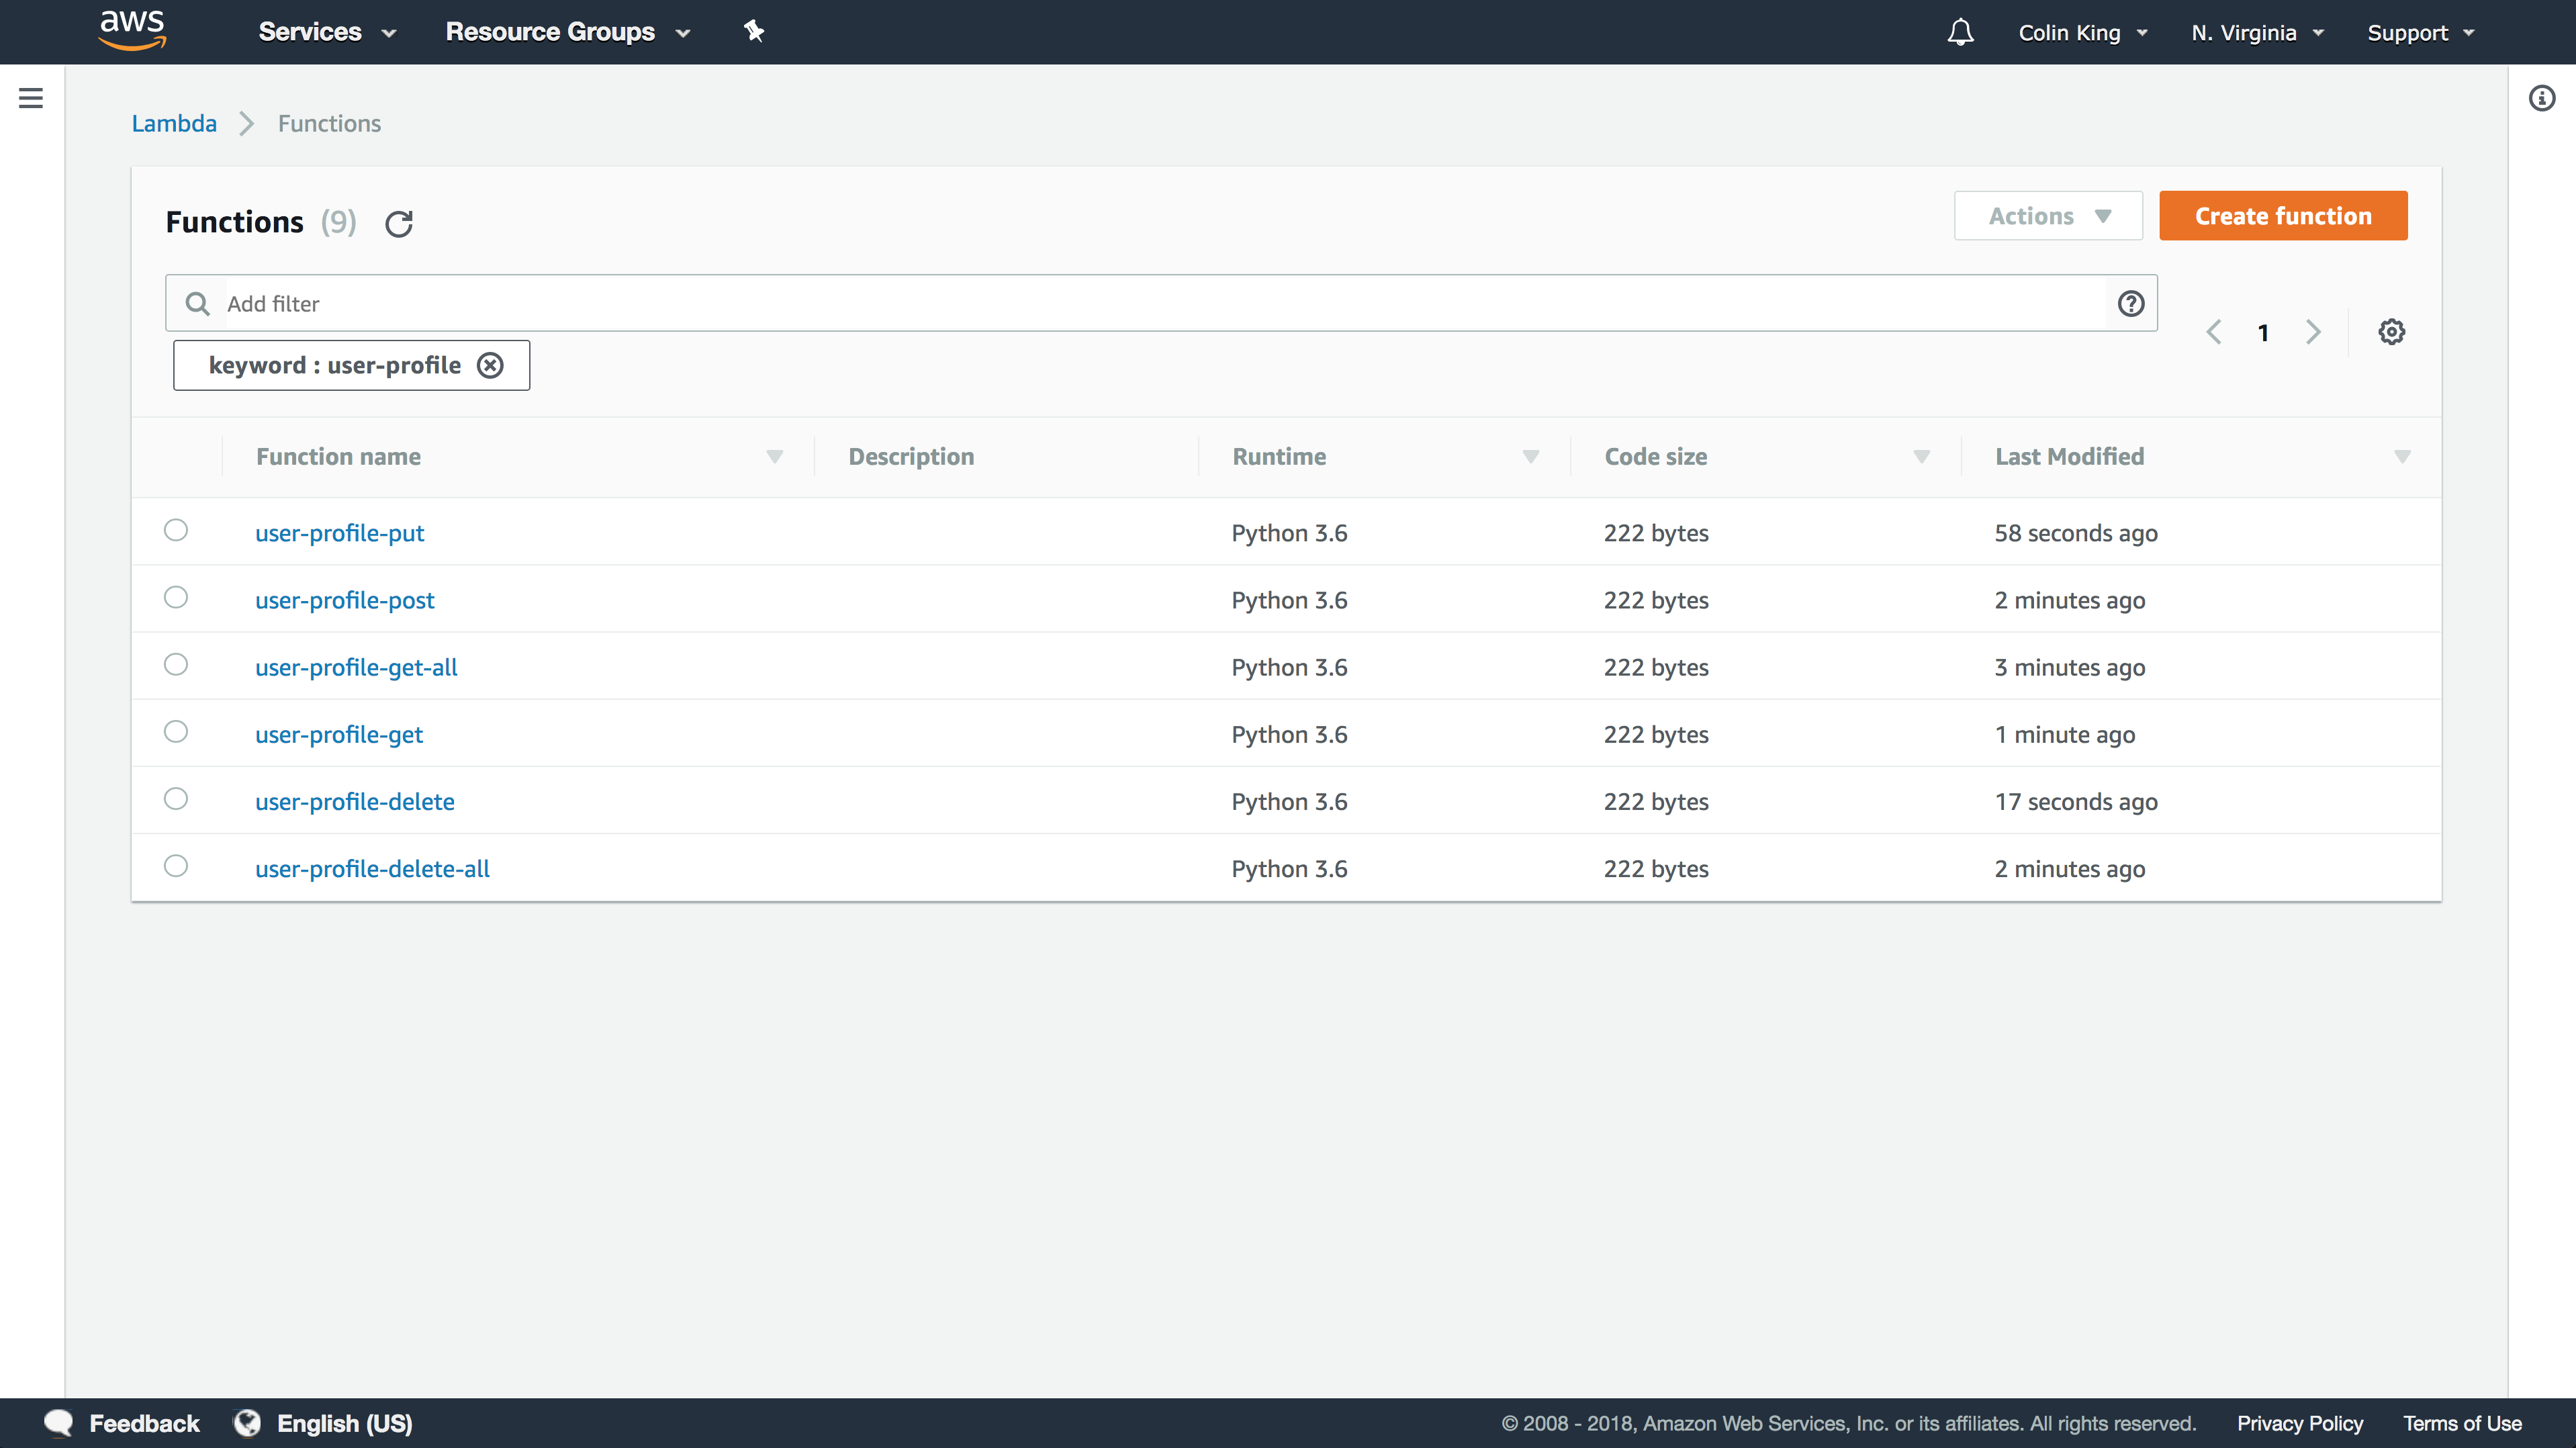
Task: Open the Resource Groups menu
Action: pyautogui.click(x=567, y=32)
